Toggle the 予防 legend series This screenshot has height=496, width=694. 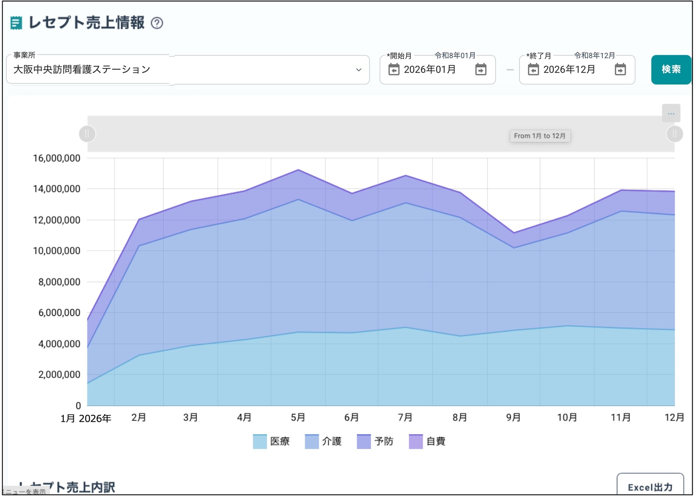375,441
